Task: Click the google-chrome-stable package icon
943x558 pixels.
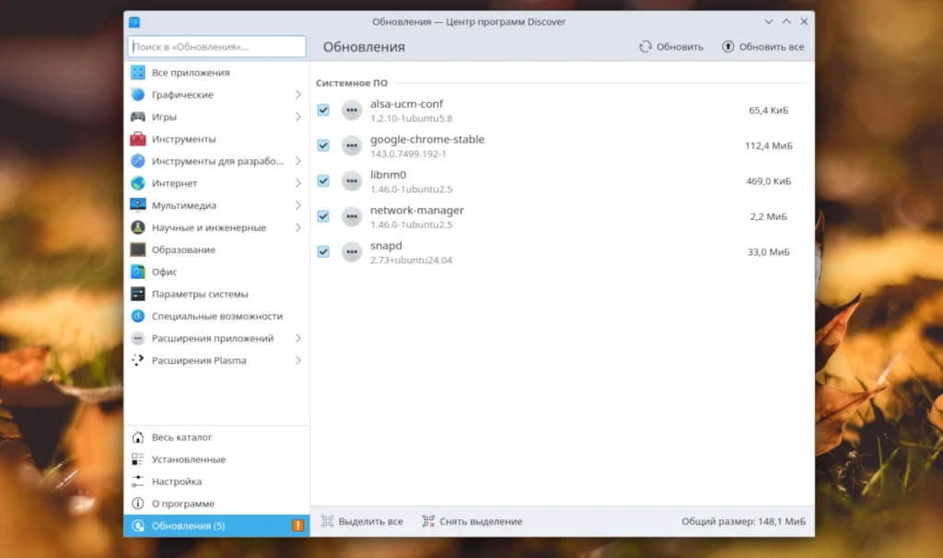Action: (352, 145)
